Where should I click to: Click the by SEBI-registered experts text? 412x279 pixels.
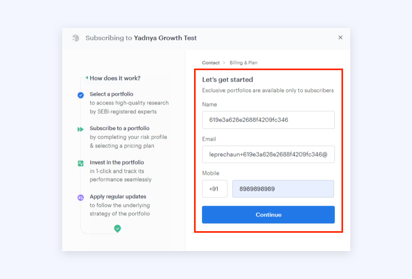pos(123,112)
